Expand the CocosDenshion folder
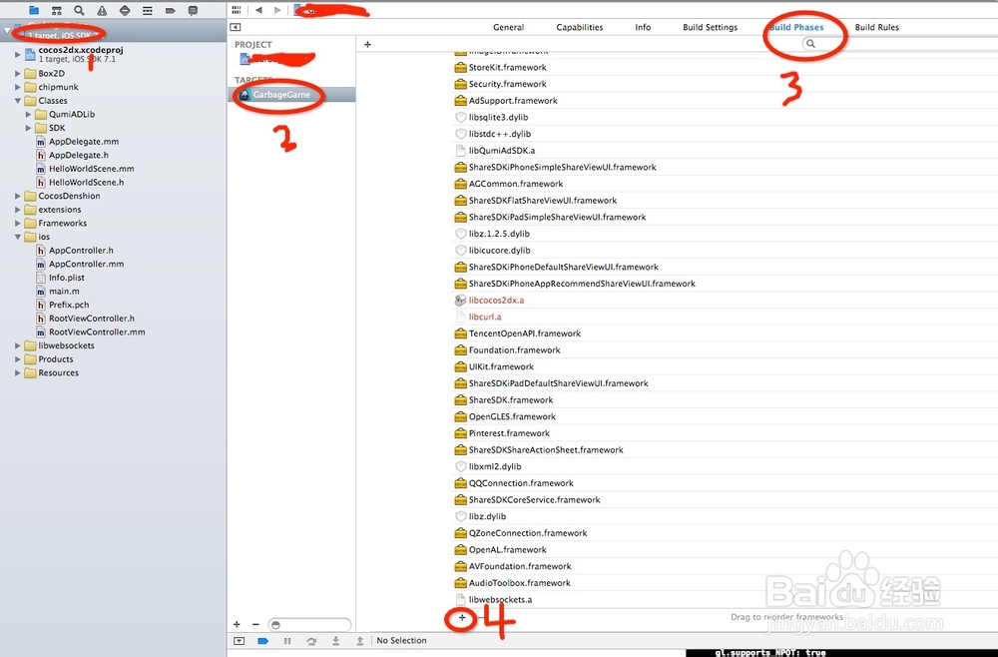Screen dimensions: 998x657 [x=18, y=196]
